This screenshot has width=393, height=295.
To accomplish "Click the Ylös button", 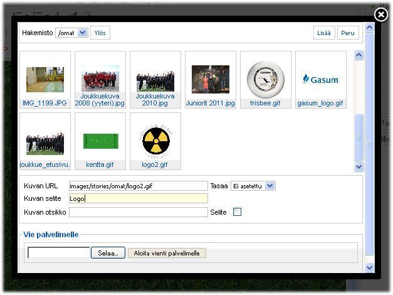I will tap(100, 33).
